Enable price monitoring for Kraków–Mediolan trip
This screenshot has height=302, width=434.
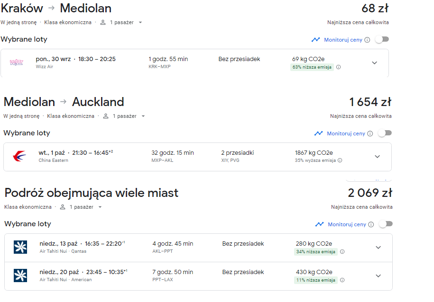point(382,39)
